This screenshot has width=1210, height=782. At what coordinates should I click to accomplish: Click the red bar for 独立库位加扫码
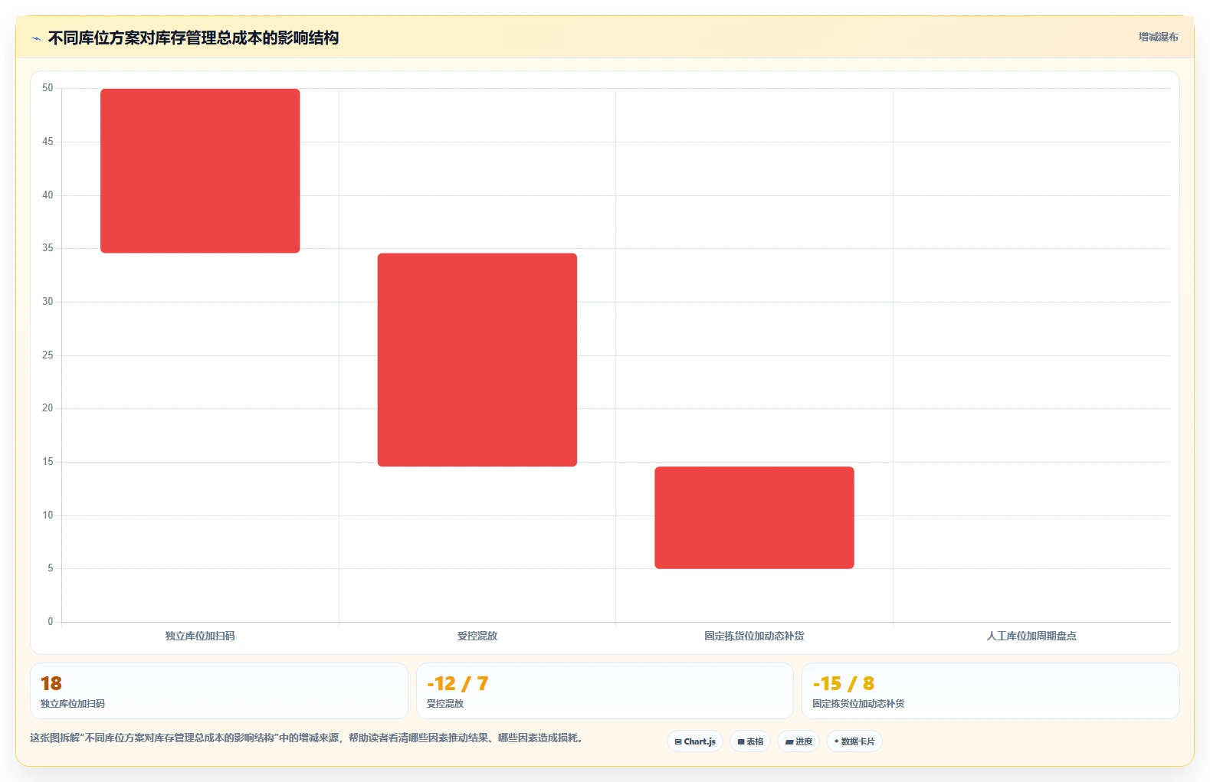pyautogui.click(x=200, y=171)
